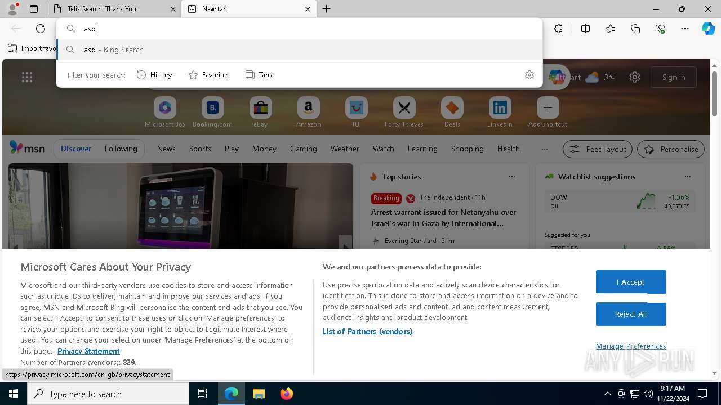Filter search by Favorites
The image size is (721, 405).
point(209,75)
